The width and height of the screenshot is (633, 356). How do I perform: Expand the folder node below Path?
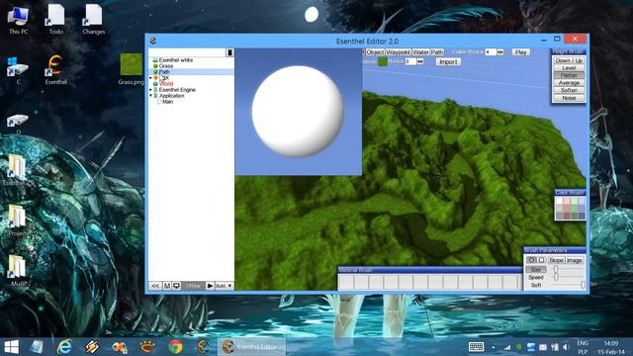coord(151,77)
